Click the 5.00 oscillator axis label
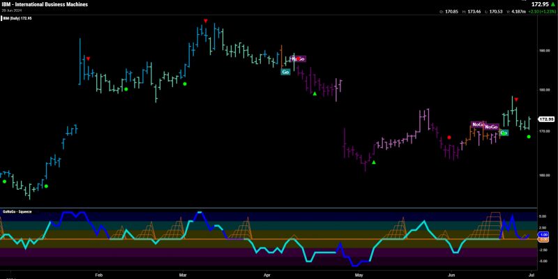 [x=543, y=216]
